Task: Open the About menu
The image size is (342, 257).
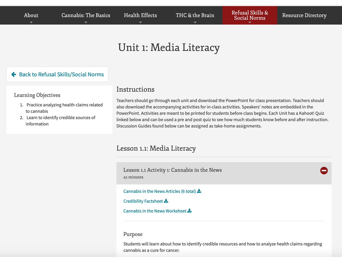Action: tap(31, 15)
